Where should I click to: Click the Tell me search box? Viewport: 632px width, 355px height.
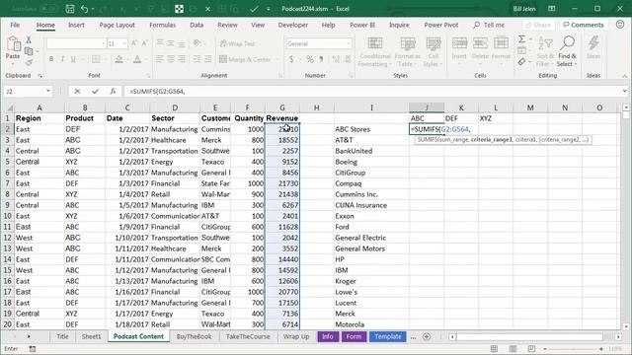[489, 25]
